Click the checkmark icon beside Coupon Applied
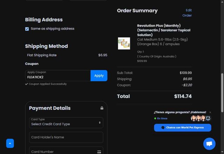The image size is (224, 154). (27, 84)
